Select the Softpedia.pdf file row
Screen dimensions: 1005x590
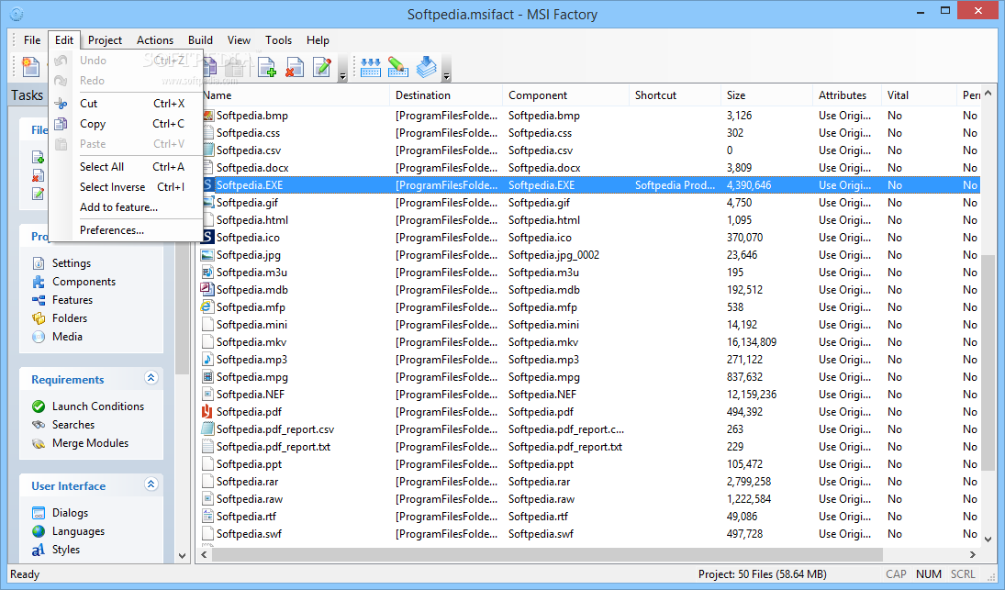pyautogui.click(x=588, y=412)
